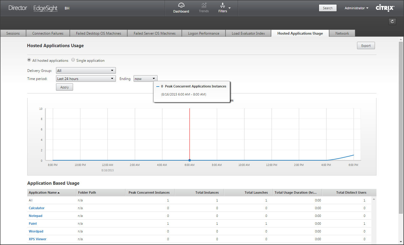Click the Application Name sort arrow

(x=58, y=193)
